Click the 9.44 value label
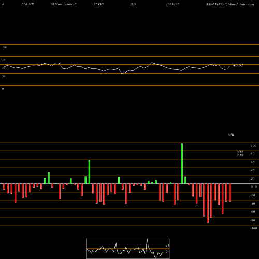 [240, 152]
